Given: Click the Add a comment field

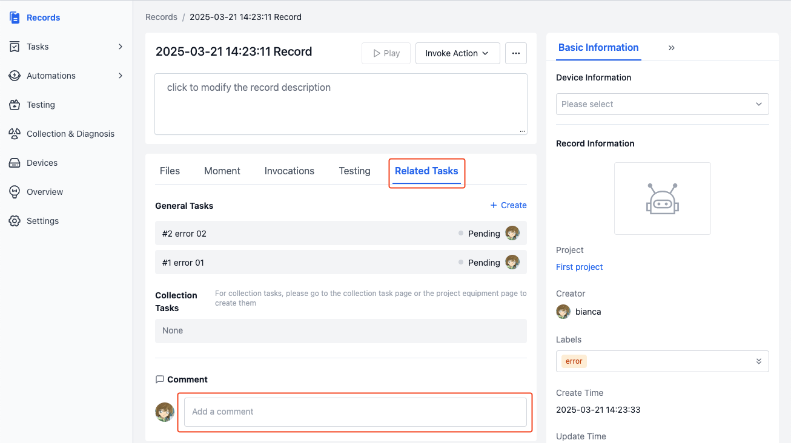Looking at the screenshot, I should point(356,412).
